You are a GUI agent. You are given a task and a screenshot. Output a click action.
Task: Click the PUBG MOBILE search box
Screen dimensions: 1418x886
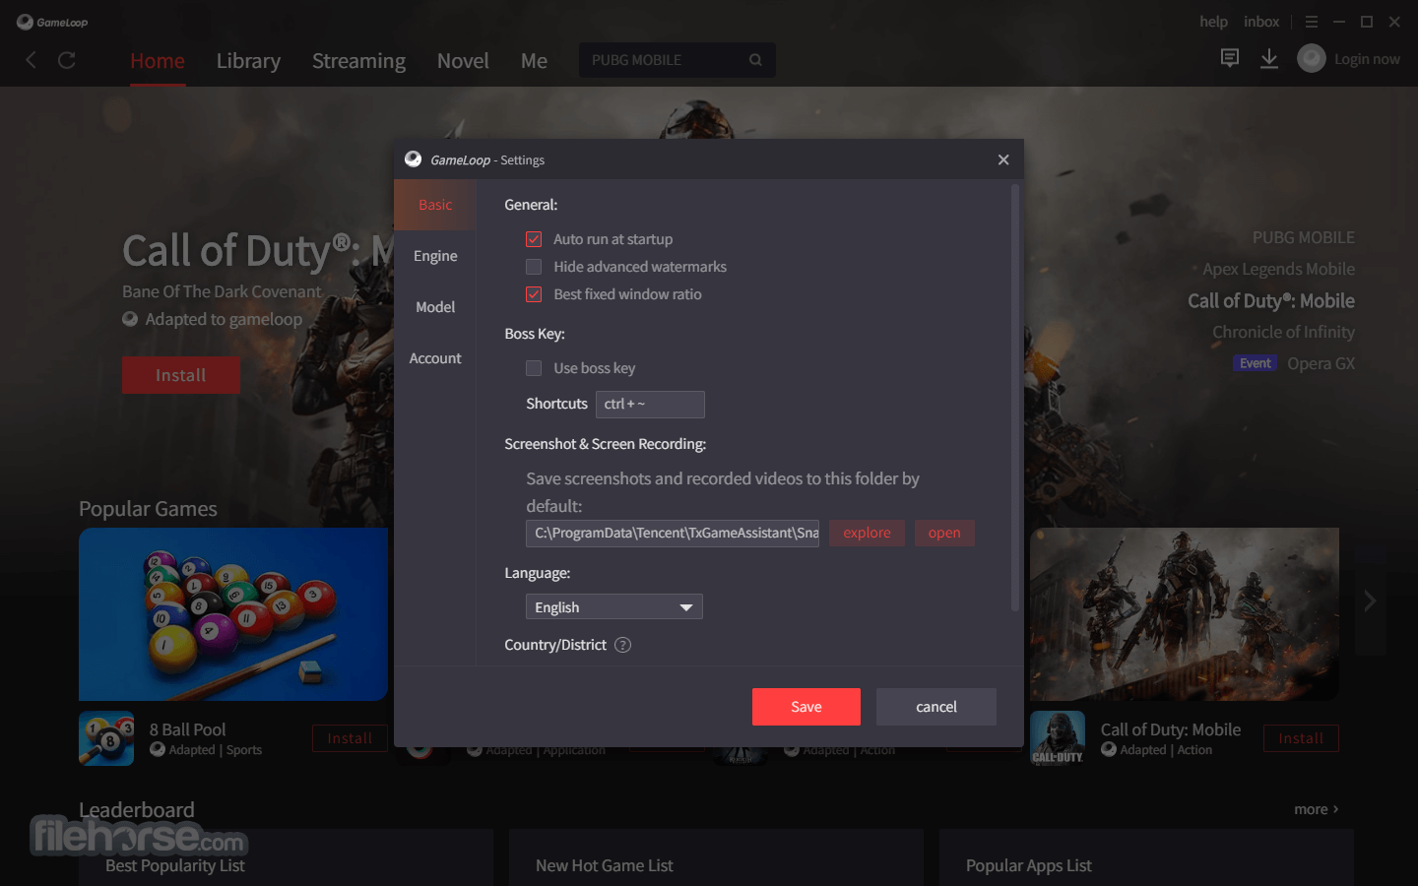pyautogui.click(x=677, y=60)
